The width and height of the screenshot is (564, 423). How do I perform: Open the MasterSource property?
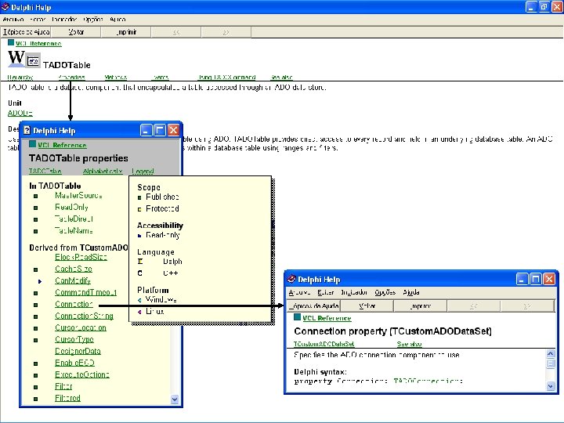[x=78, y=195]
